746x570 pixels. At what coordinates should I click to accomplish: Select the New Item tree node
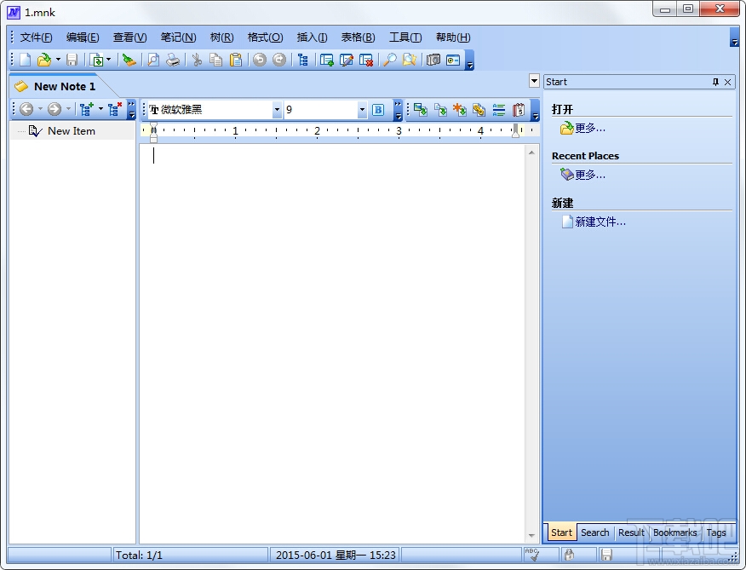[72, 131]
